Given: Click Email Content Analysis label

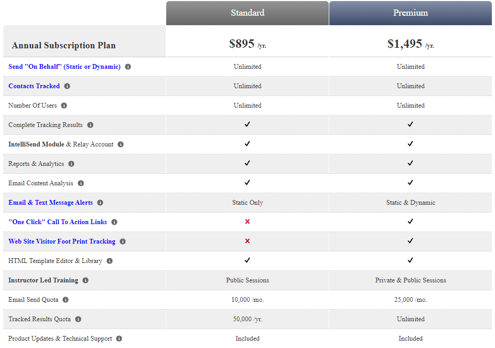Looking at the screenshot, I should [41, 183].
